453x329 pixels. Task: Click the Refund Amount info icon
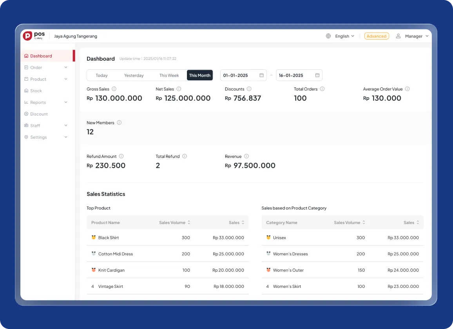121,156
